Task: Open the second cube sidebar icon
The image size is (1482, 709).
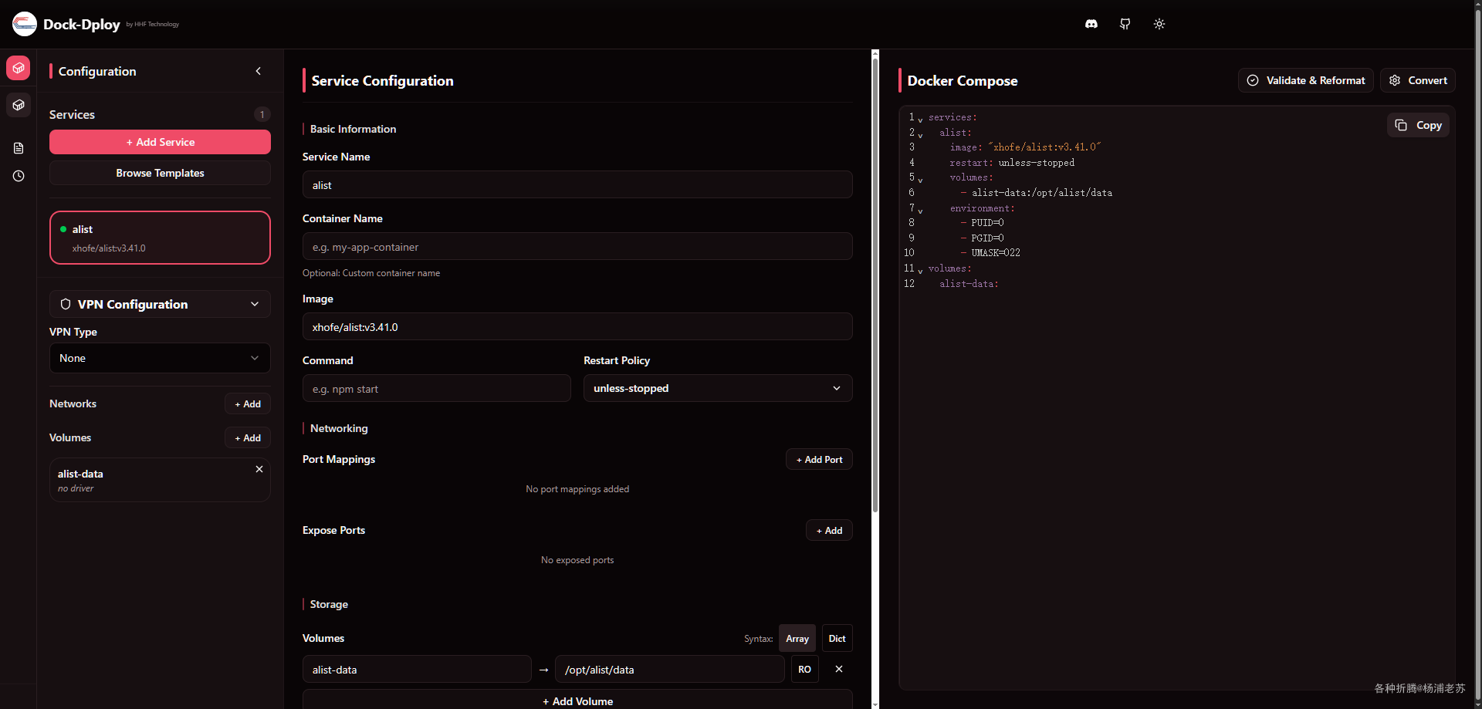Action: 19,105
